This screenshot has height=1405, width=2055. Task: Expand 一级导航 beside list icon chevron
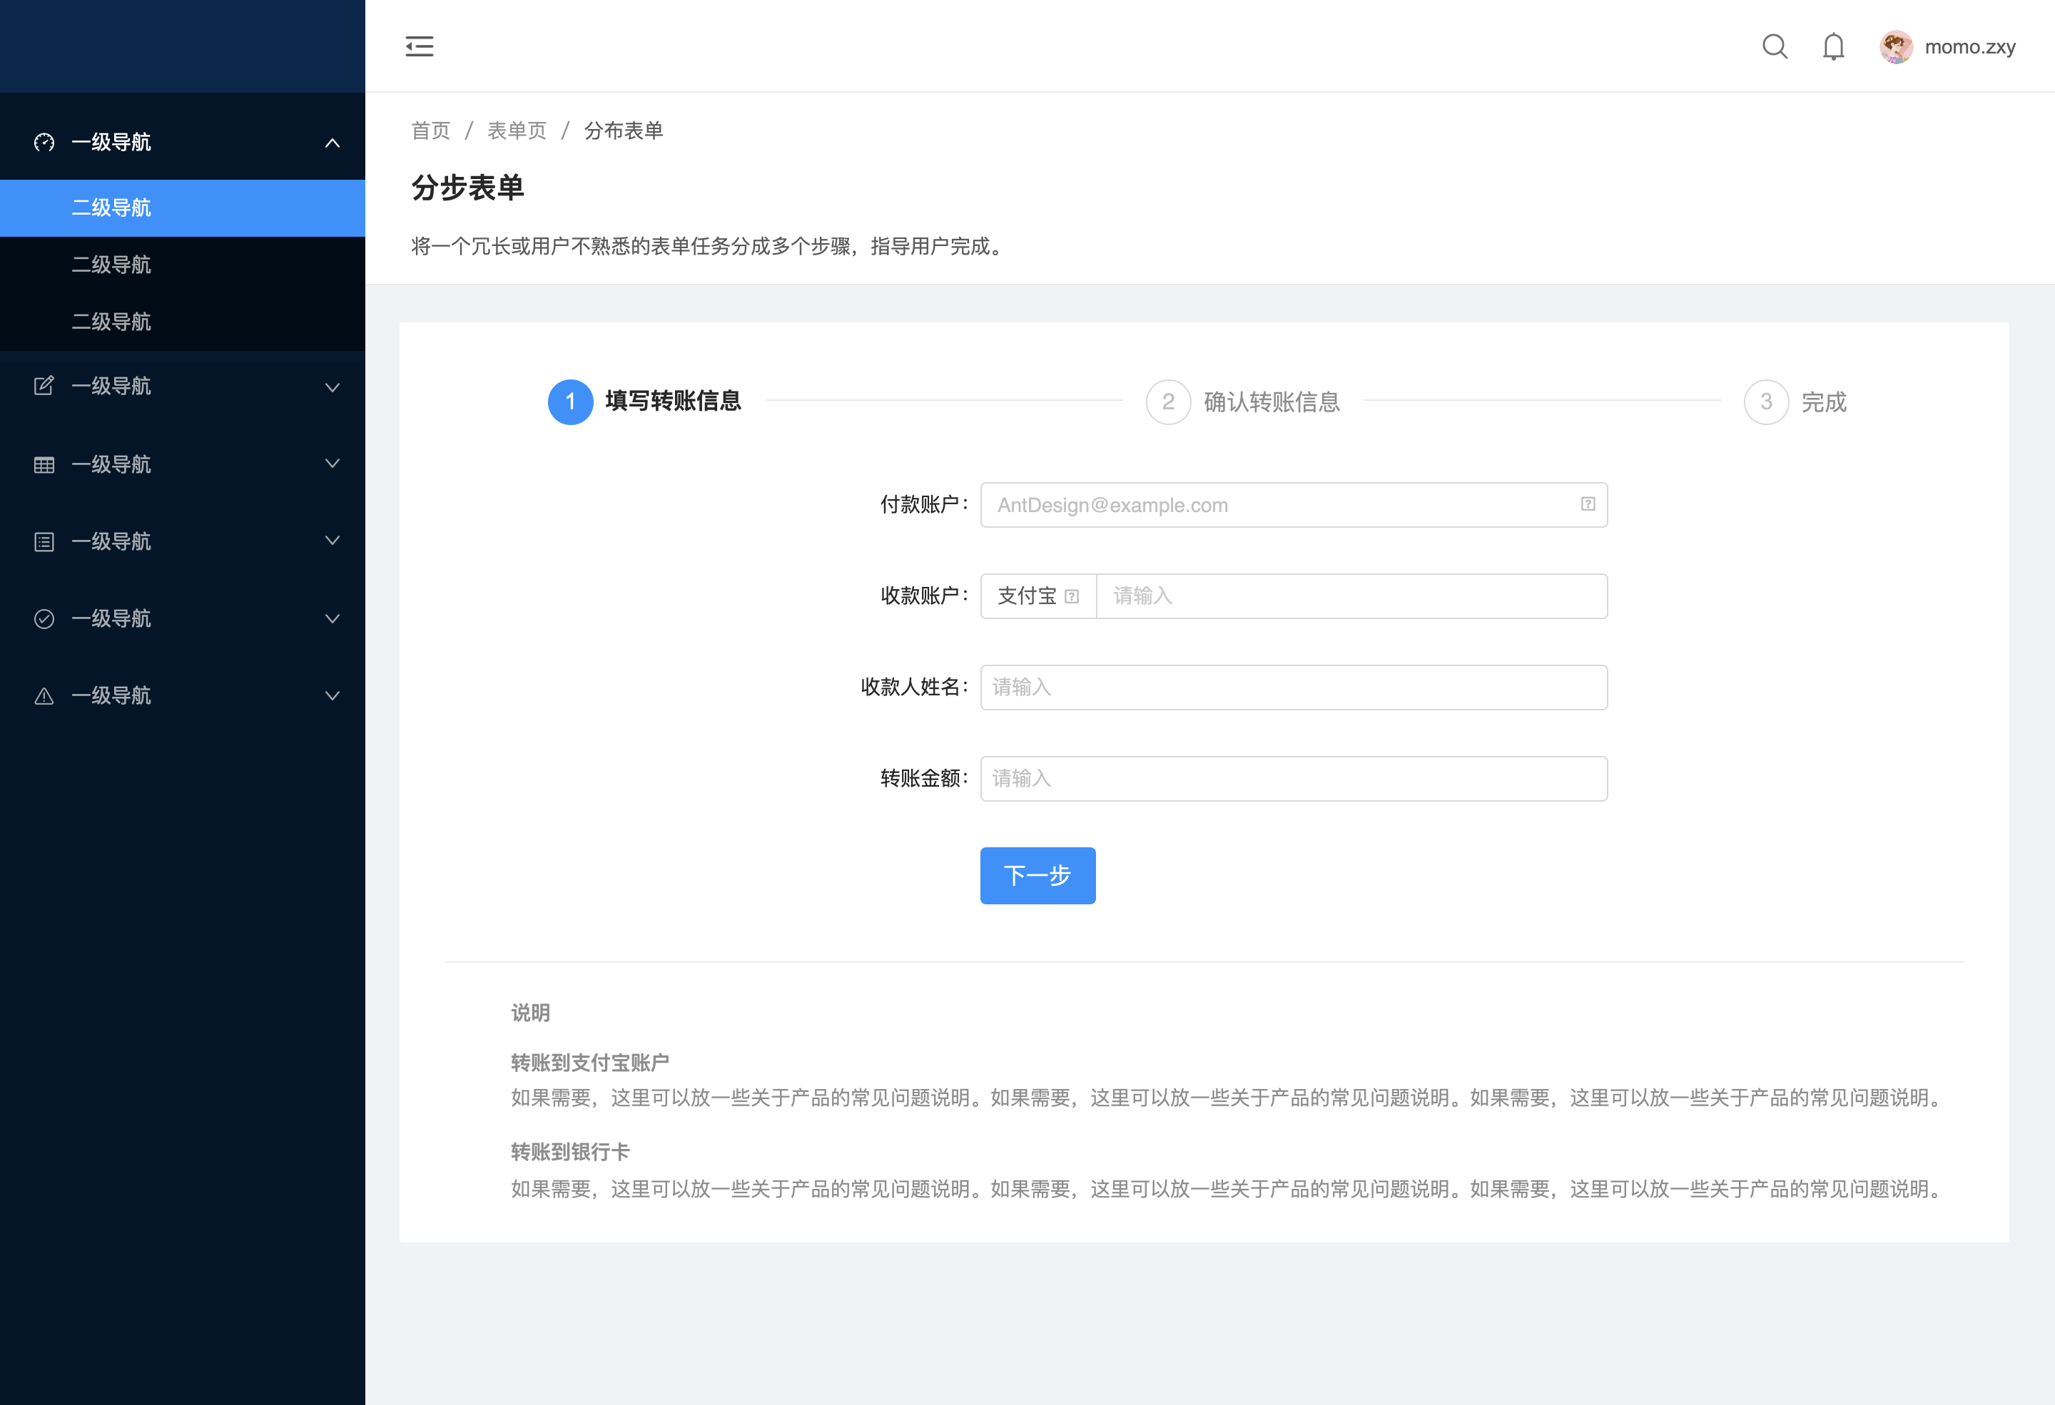[x=333, y=541]
